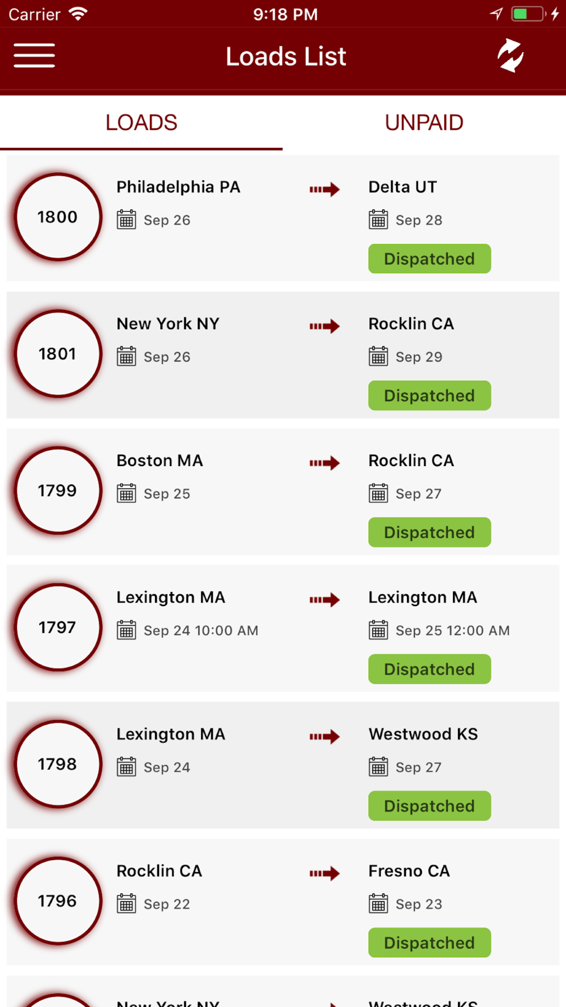Open the hamburger menu

point(34,56)
